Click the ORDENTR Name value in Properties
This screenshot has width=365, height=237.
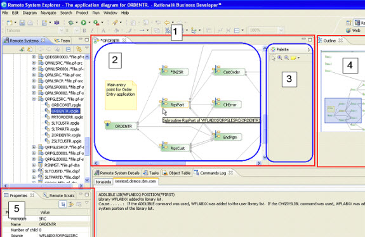48,224
